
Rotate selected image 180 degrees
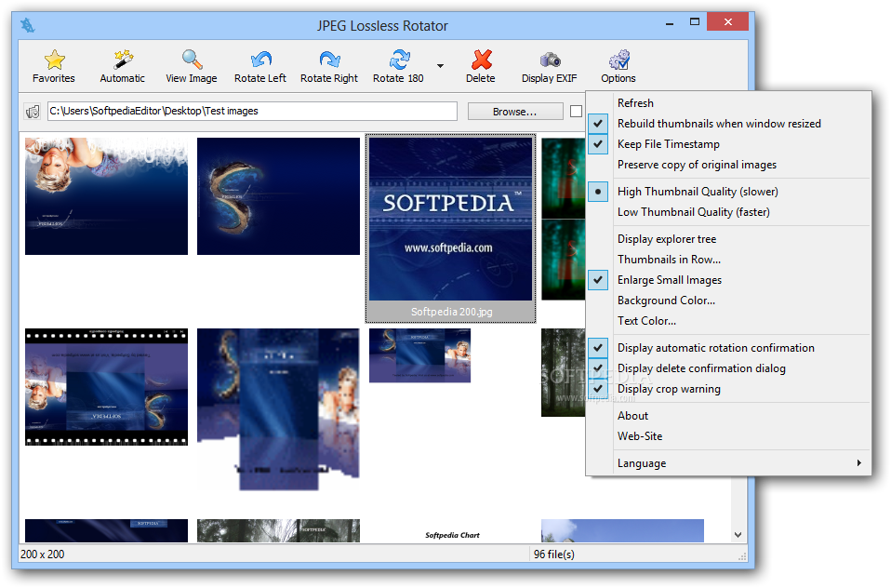coord(400,66)
